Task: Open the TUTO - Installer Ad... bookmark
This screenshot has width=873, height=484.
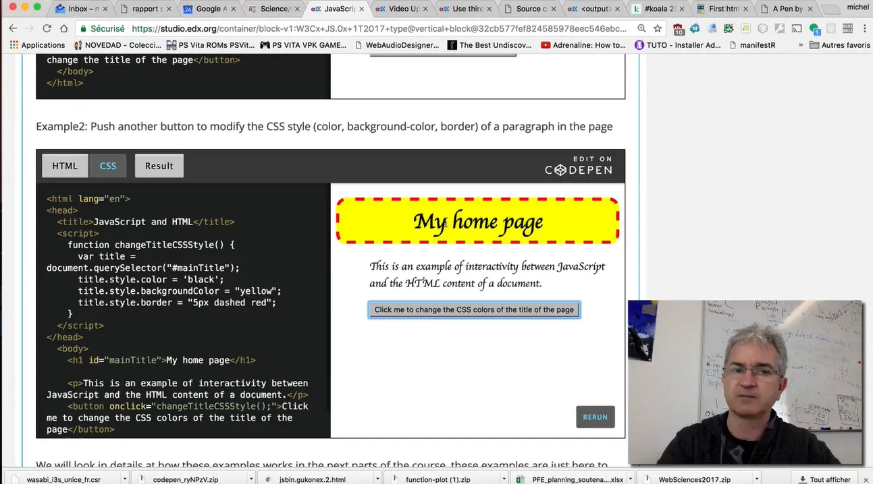Action: (679, 45)
